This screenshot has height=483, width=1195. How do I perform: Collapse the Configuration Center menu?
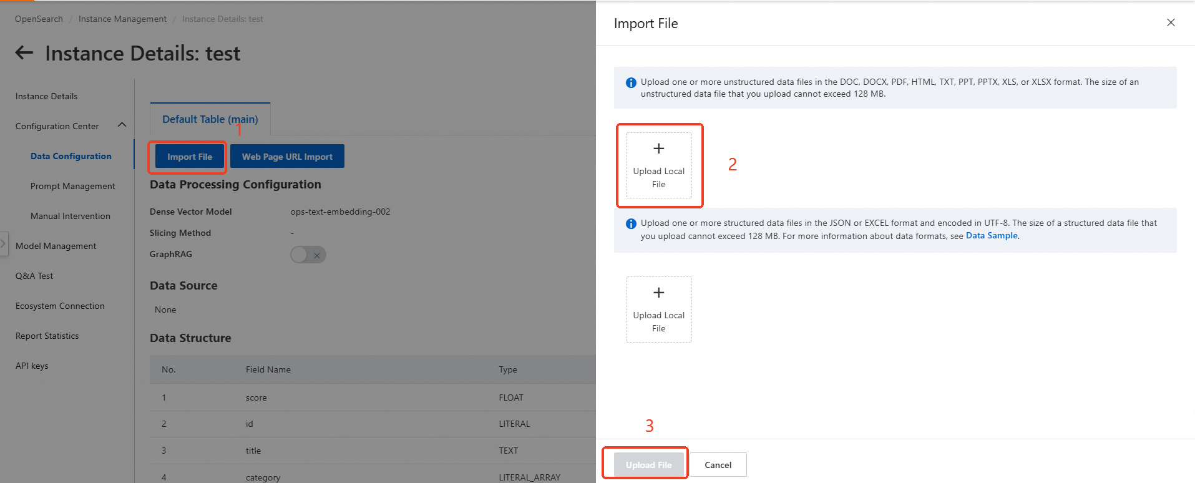pos(122,125)
